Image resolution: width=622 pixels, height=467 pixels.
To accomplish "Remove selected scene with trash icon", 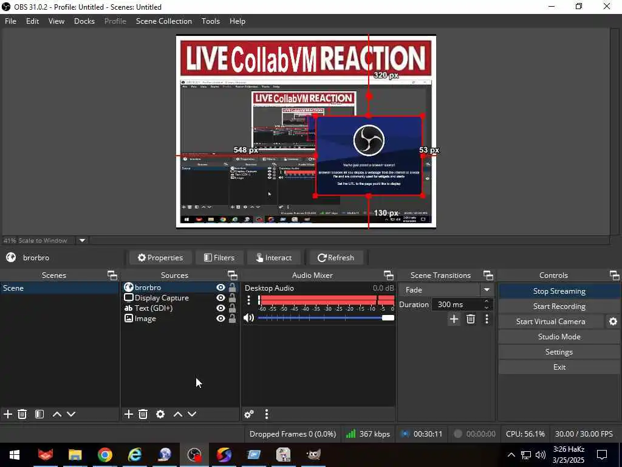I will point(22,414).
